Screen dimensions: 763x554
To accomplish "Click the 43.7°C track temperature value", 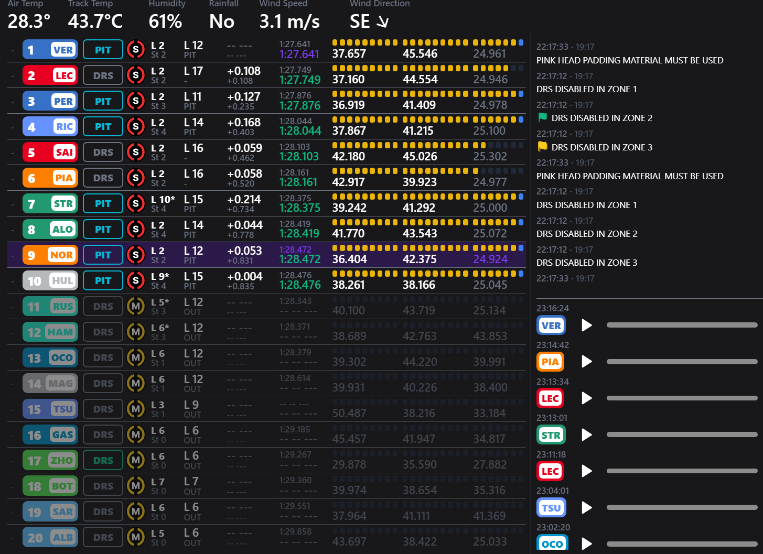I will [95, 21].
